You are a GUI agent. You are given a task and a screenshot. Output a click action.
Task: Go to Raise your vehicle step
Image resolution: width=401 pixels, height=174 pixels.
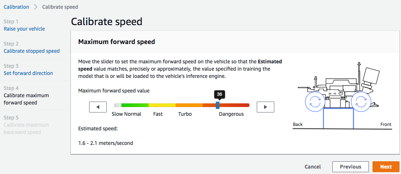[24, 29]
